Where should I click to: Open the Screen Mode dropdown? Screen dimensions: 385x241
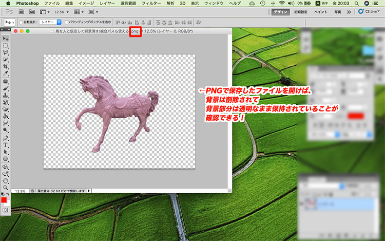[93, 12]
